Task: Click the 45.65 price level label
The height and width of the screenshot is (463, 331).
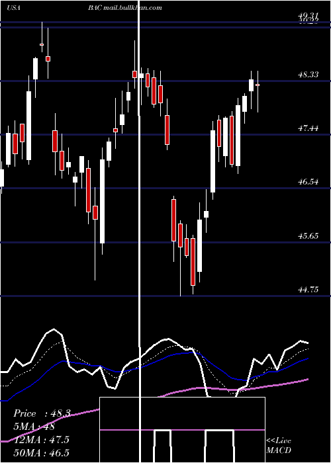Action: click(308, 236)
